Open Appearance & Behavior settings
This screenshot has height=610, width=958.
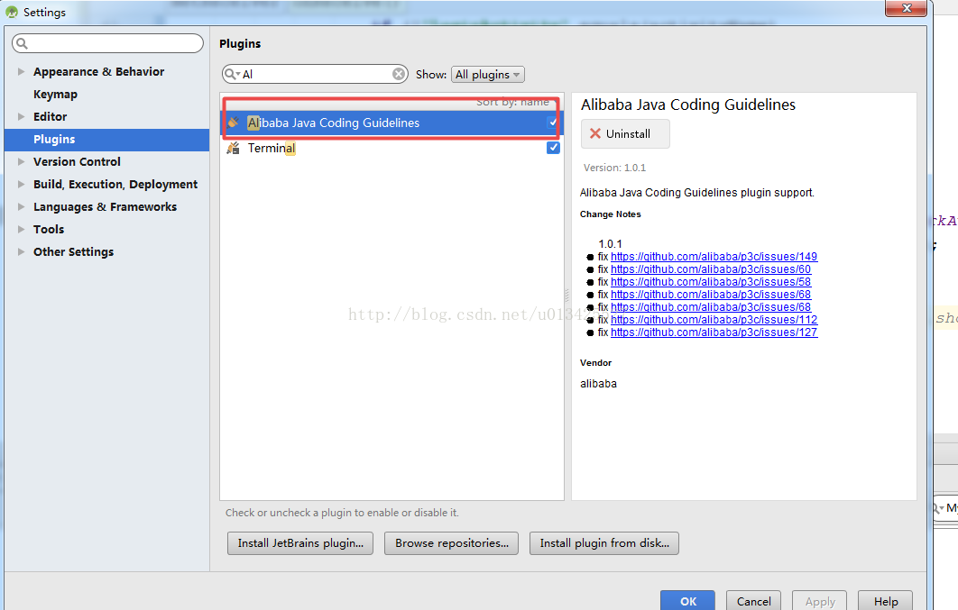(x=99, y=71)
